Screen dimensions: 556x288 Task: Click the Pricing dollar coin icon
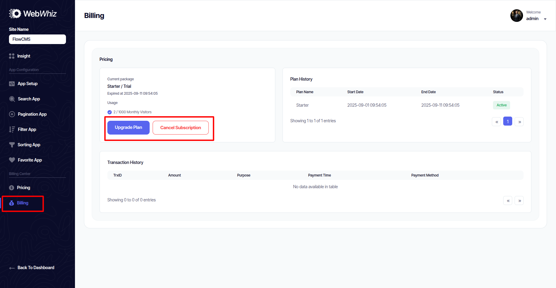pos(12,188)
